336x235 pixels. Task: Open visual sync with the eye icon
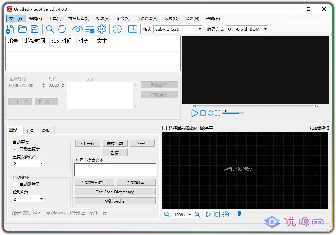(x=77, y=29)
